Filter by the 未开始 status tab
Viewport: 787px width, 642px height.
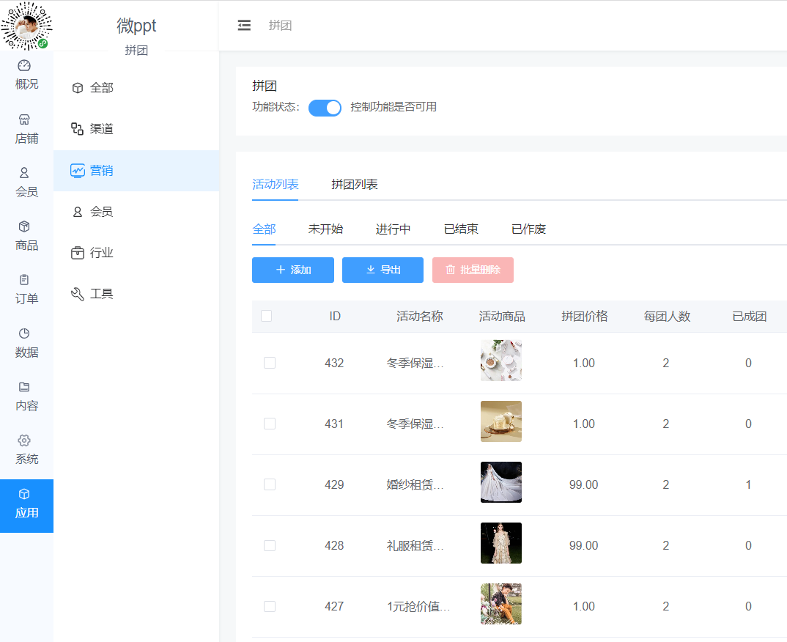(325, 229)
